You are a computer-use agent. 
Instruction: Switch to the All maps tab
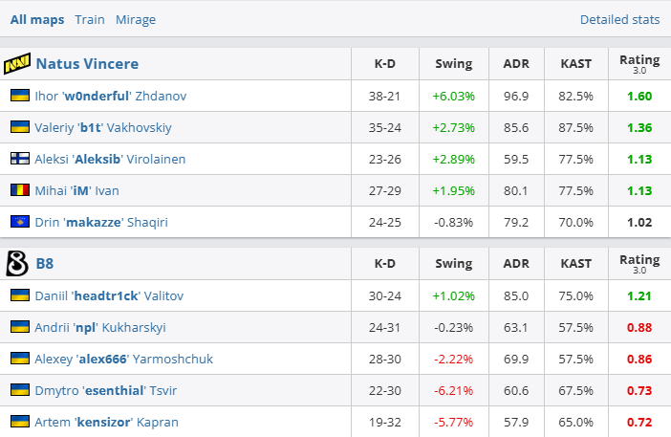pos(37,19)
